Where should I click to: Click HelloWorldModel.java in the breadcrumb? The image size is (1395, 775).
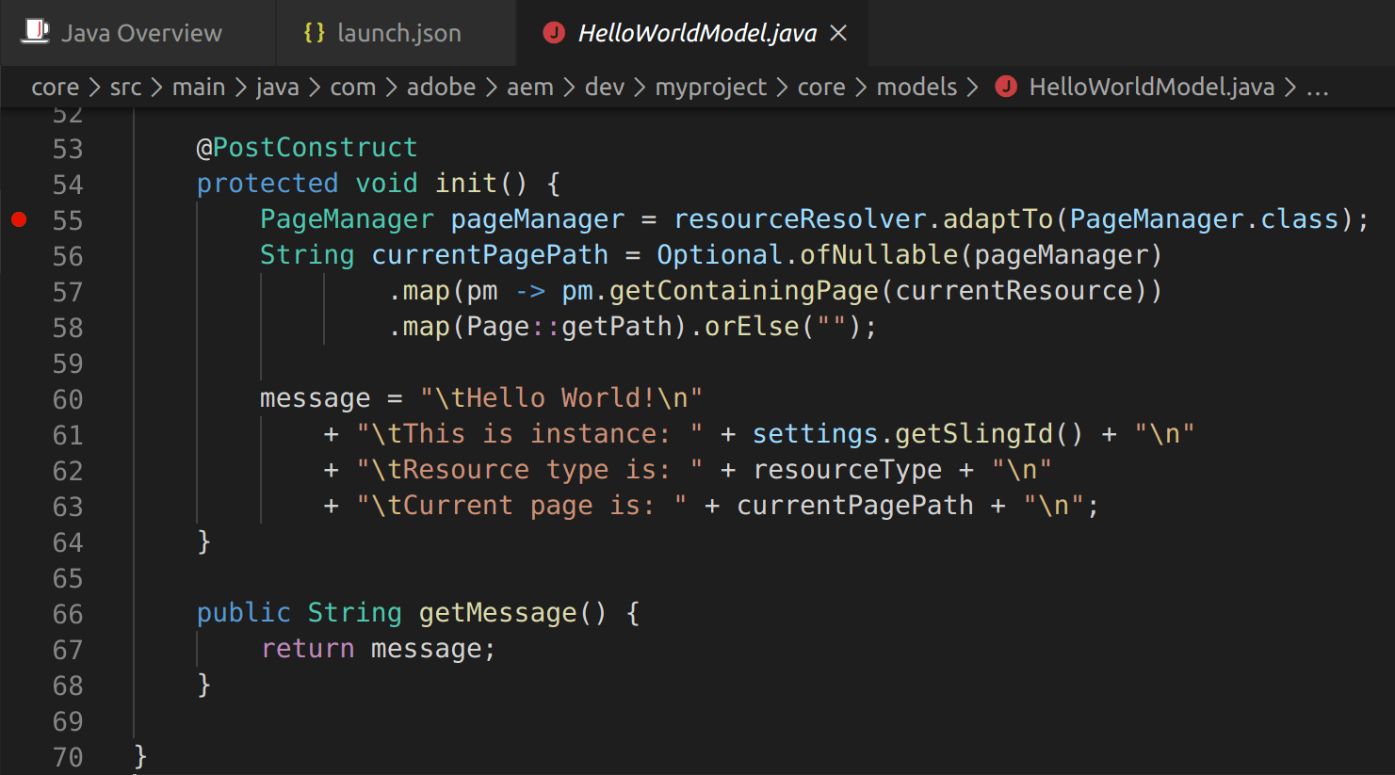1150,88
